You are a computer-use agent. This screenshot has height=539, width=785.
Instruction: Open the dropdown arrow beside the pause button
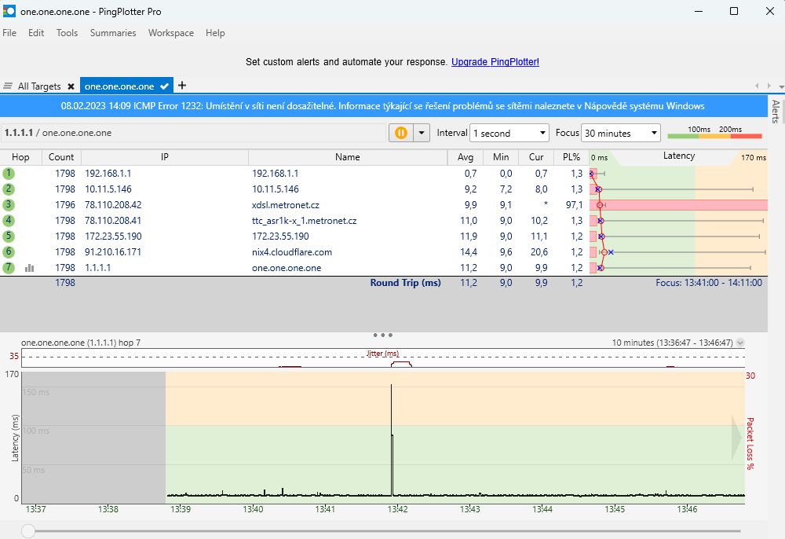pyautogui.click(x=422, y=133)
